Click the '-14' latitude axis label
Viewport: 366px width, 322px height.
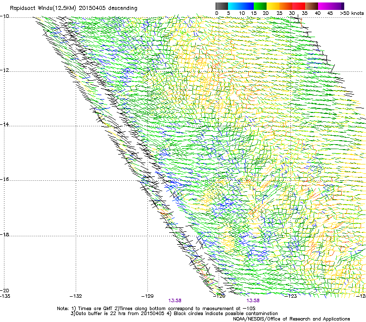(4, 125)
